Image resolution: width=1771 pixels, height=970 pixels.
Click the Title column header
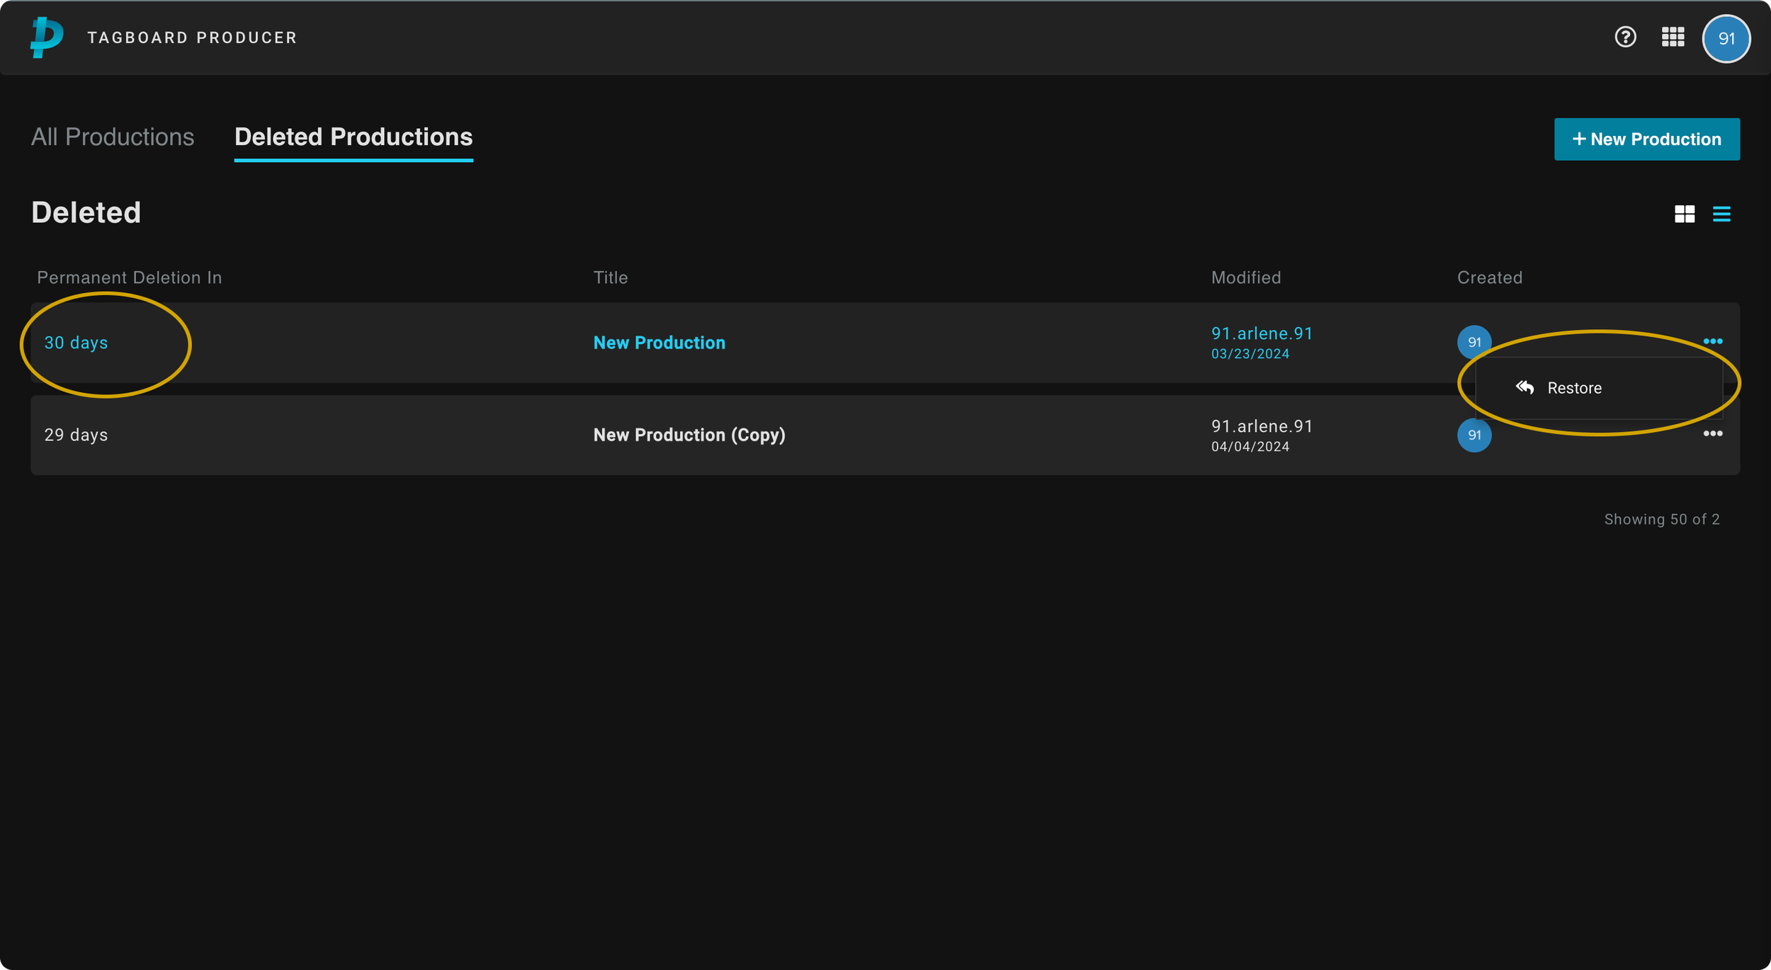611,278
